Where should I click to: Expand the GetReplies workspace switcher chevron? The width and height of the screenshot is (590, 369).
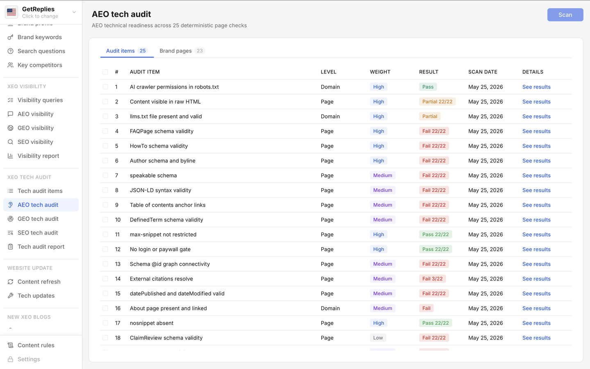pyautogui.click(x=74, y=12)
